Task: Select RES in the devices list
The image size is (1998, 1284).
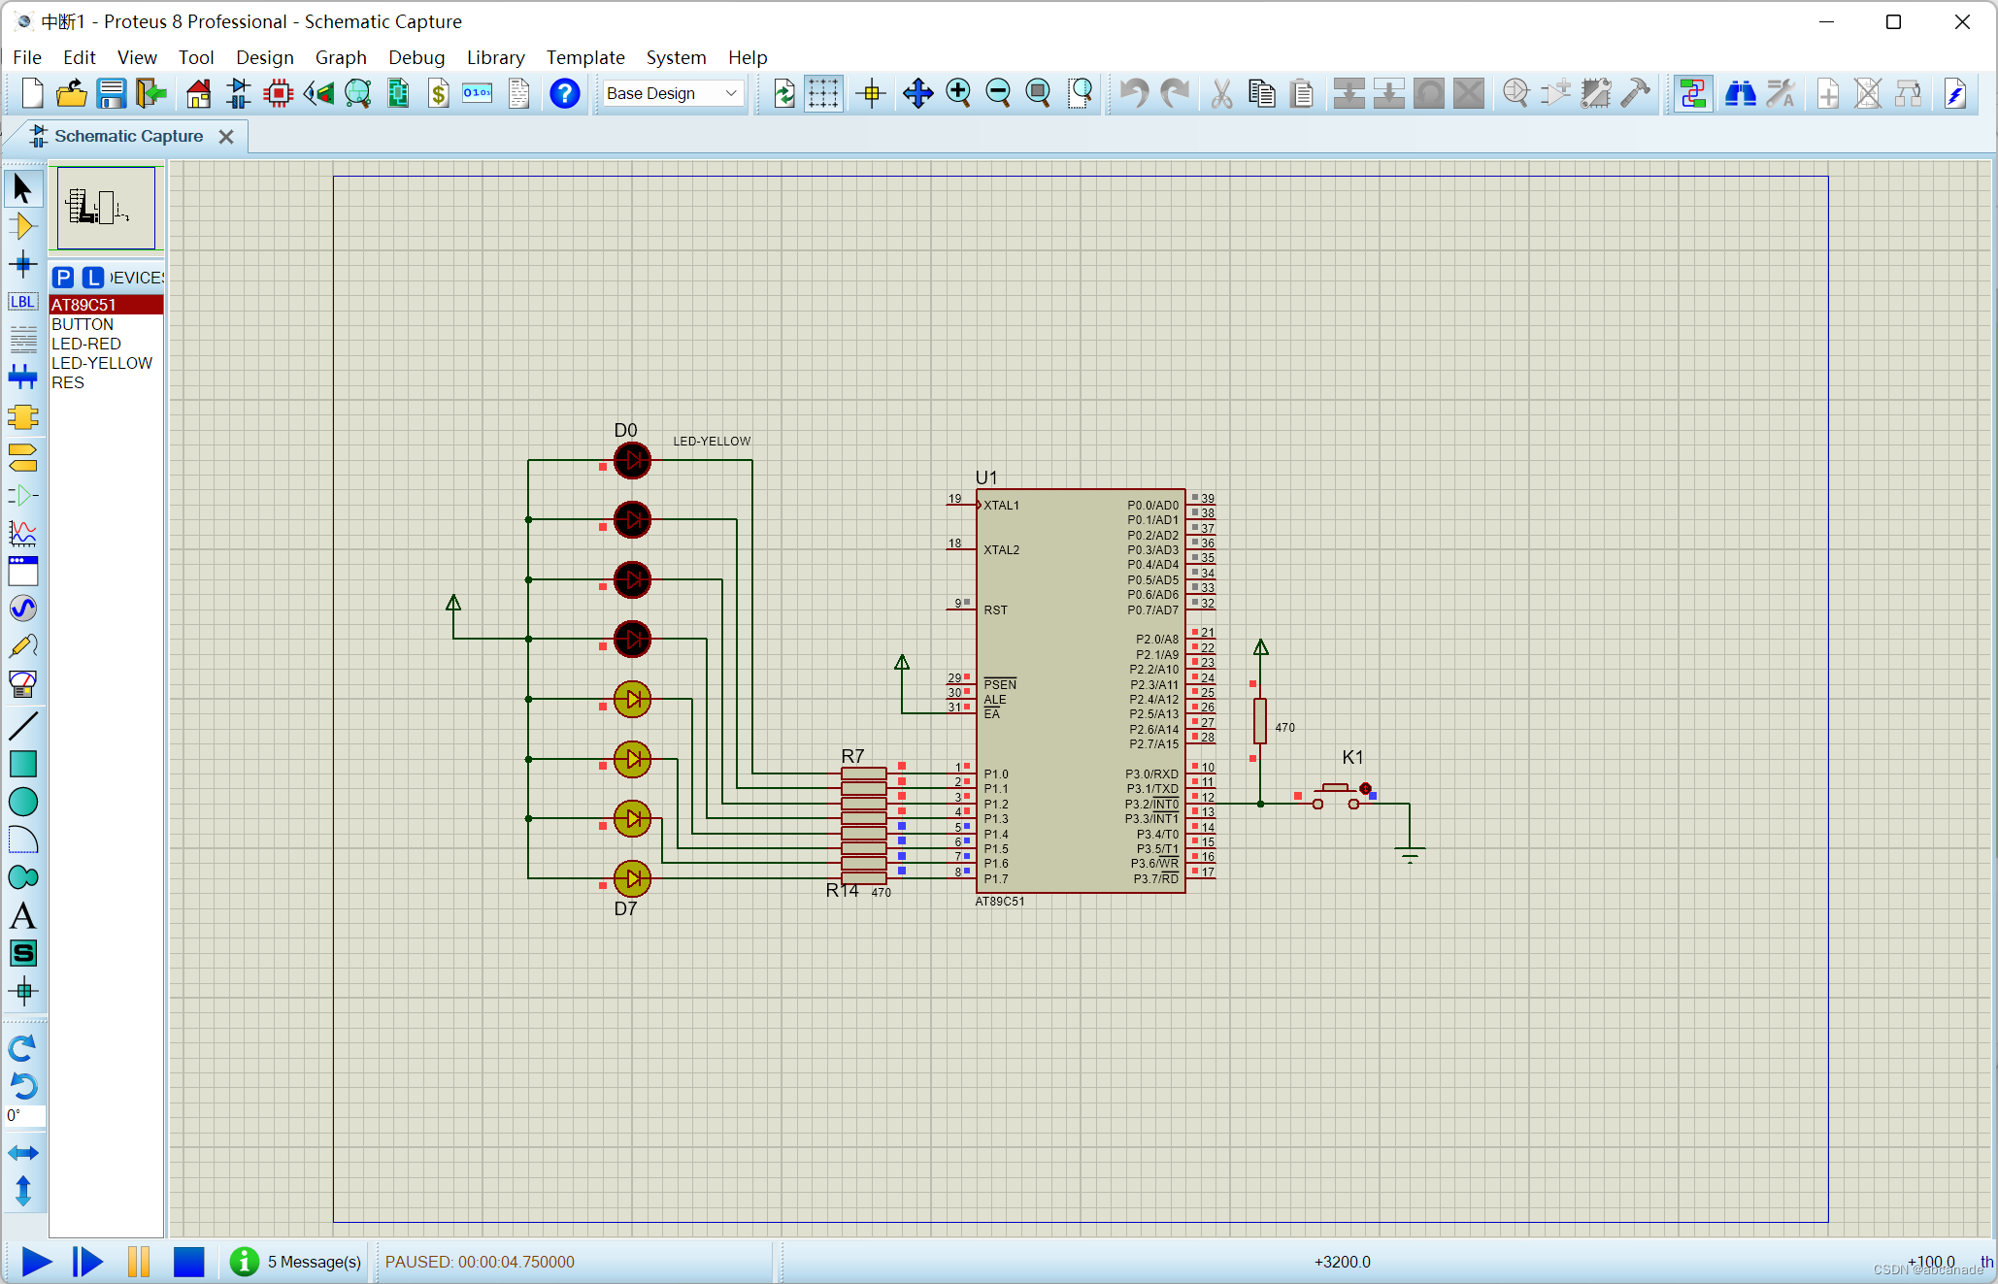Action: 106,382
